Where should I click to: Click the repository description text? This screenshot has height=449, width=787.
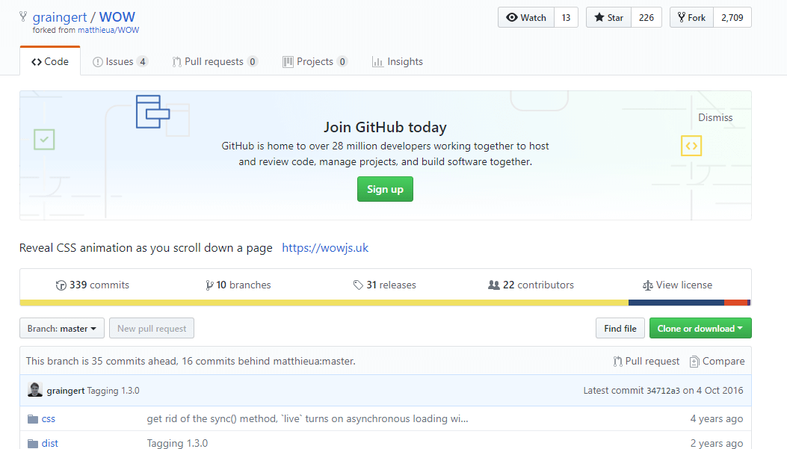click(146, 248)
